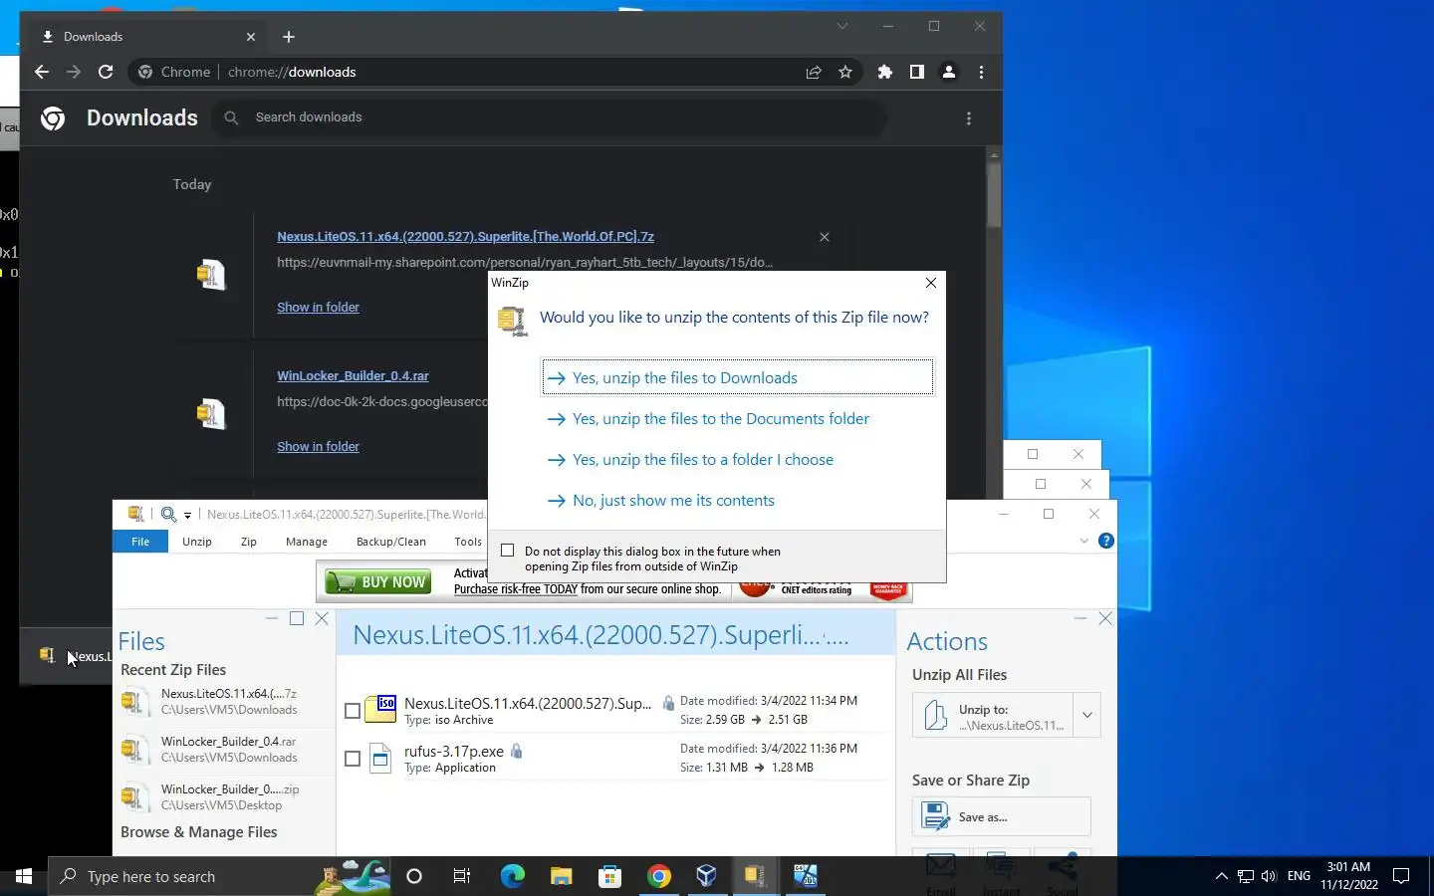This screenshot has height=896, width=1434.
Task: Open WinZip Zip ribbon tab
Action: (249, 542)
